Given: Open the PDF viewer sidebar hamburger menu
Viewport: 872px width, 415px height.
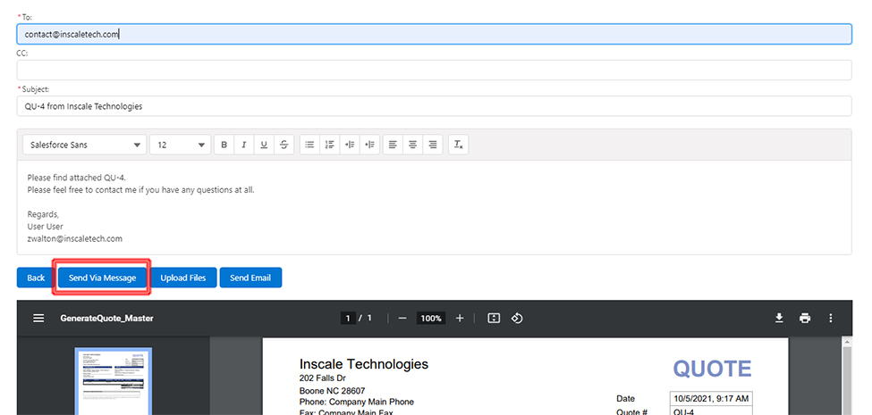Looking at the screenshot, I should [38, 318].
